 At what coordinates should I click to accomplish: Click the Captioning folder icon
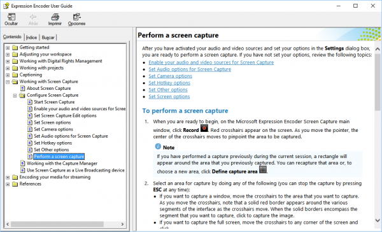click(15, 75)
